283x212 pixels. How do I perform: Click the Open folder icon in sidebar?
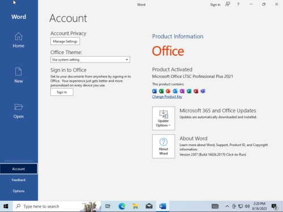pos(19,107)
